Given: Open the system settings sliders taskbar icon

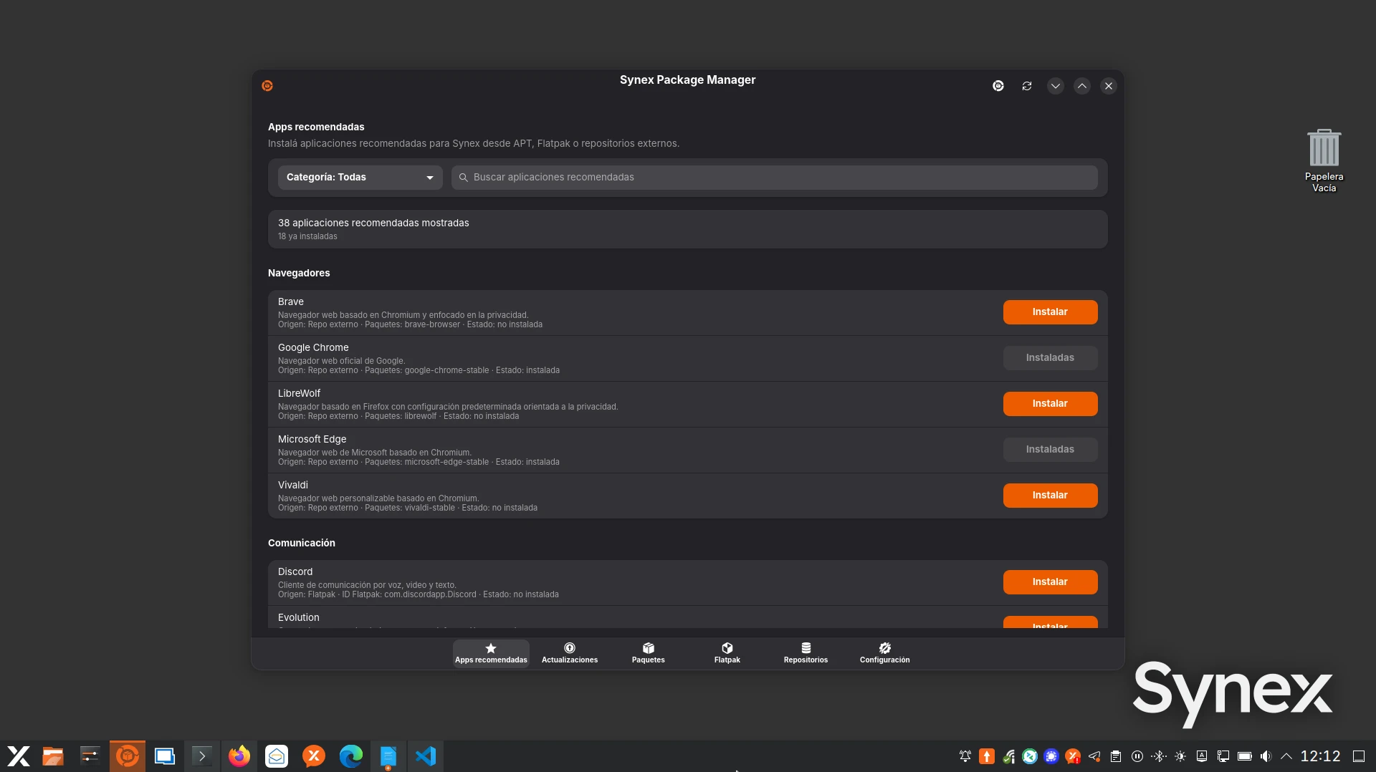Looking at the screenshot, I should [x=90, y=756].
